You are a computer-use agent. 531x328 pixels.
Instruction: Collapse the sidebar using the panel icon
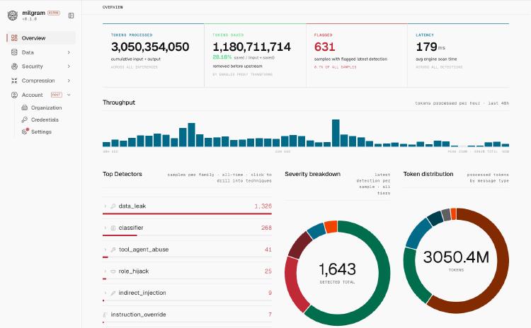[x=71, y=16]
